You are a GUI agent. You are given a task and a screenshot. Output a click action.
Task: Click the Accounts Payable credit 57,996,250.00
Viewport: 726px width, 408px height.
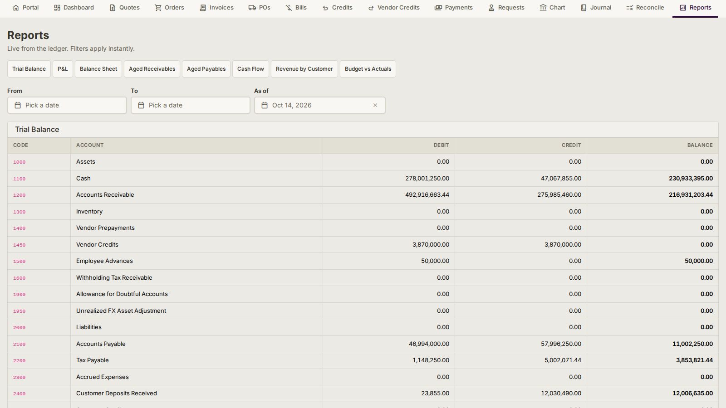(x=561, y=344)
